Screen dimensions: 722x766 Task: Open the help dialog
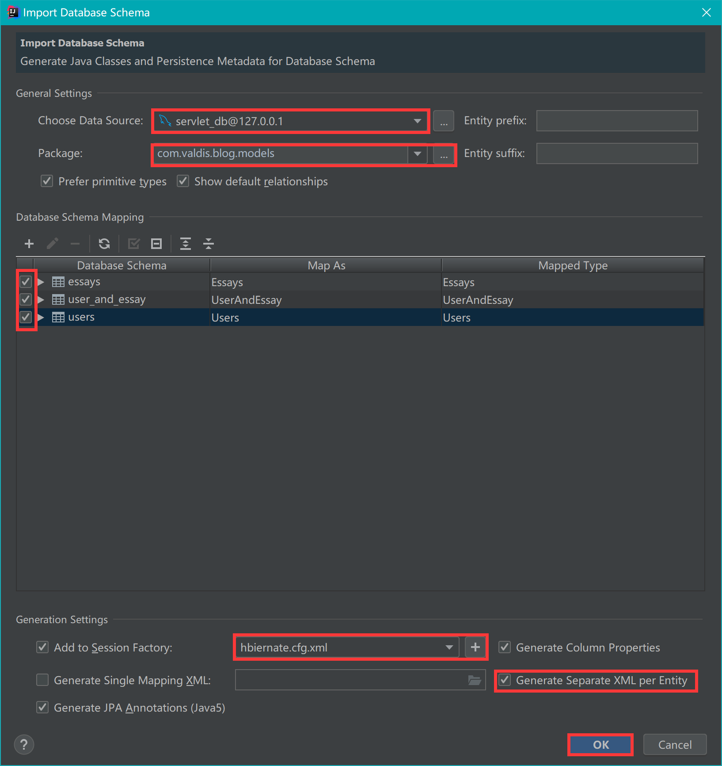point(23,745)
